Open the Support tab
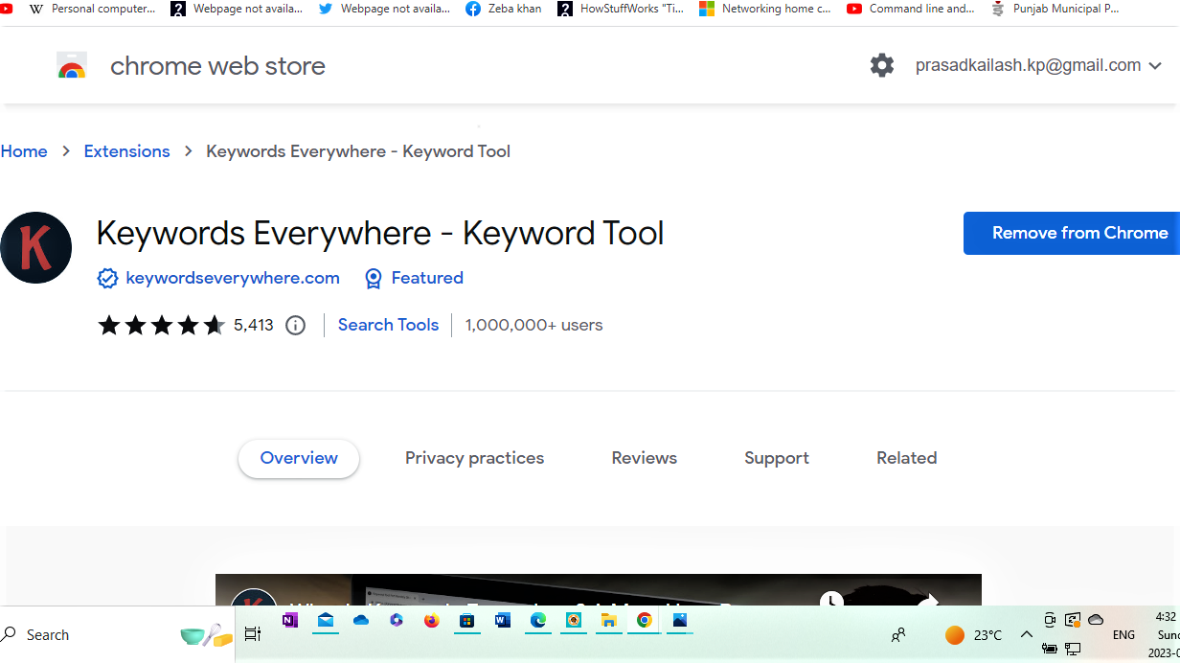Image resolution: width=1180 pixels, height=663 pixels. click(x=777, y=458)
